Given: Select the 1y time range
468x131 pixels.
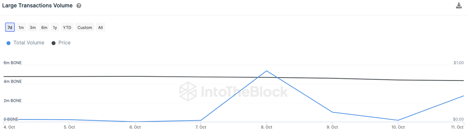Looking at the screenshot, I should pyautogui.click(x=55, y=27).
